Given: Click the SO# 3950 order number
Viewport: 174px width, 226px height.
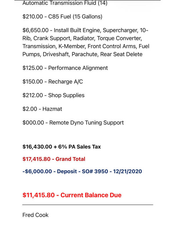Looking at the screenshot, I should click(x=103, y=171).
